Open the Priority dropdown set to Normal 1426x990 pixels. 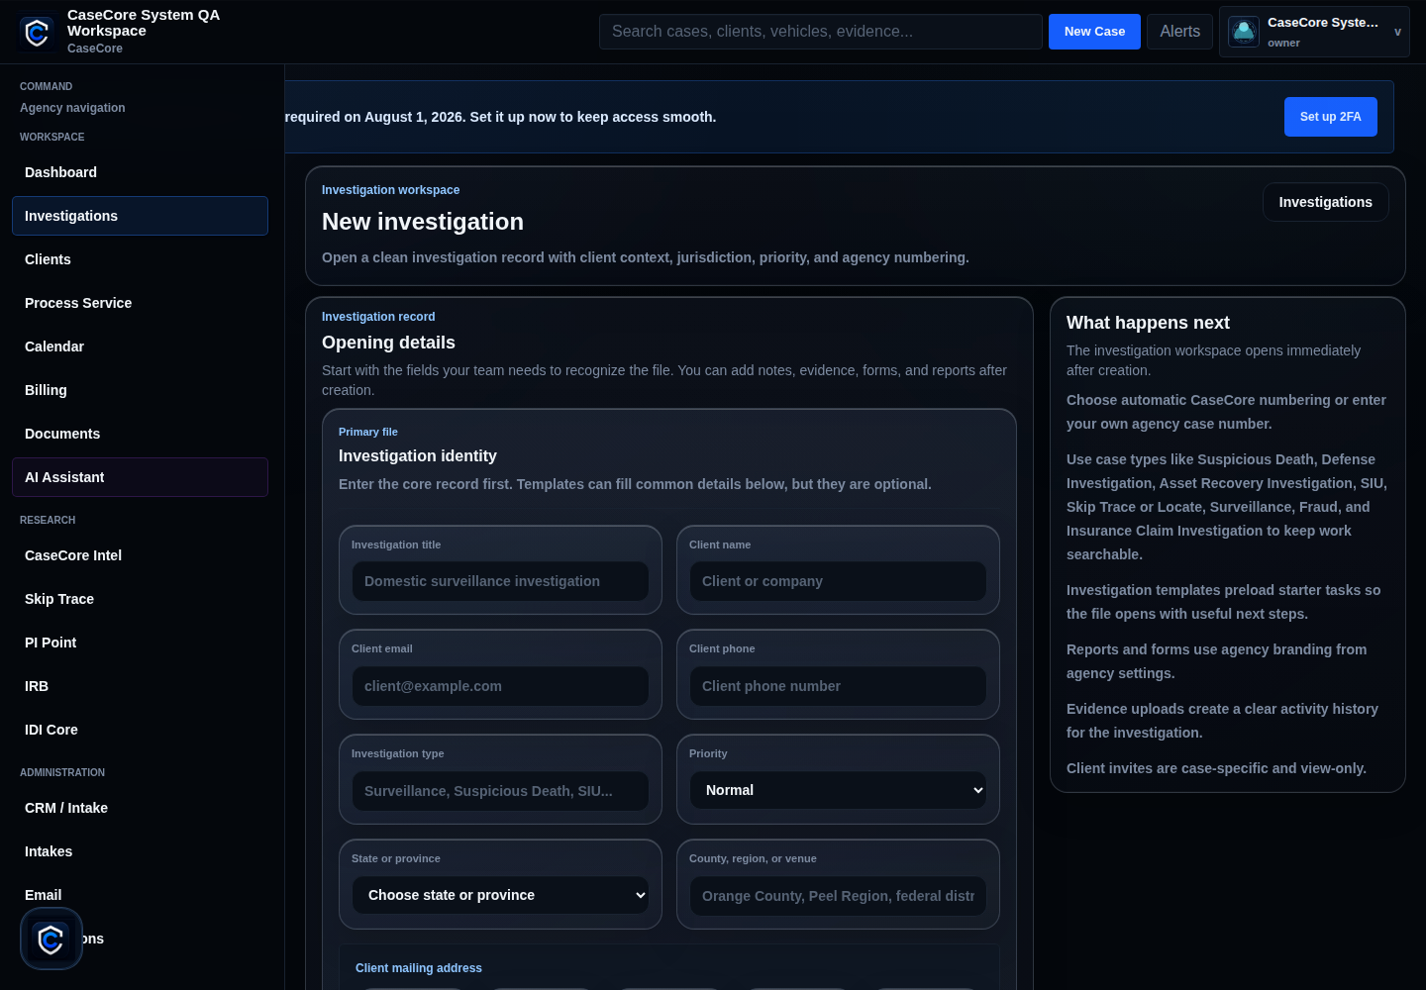click(838, 790)
